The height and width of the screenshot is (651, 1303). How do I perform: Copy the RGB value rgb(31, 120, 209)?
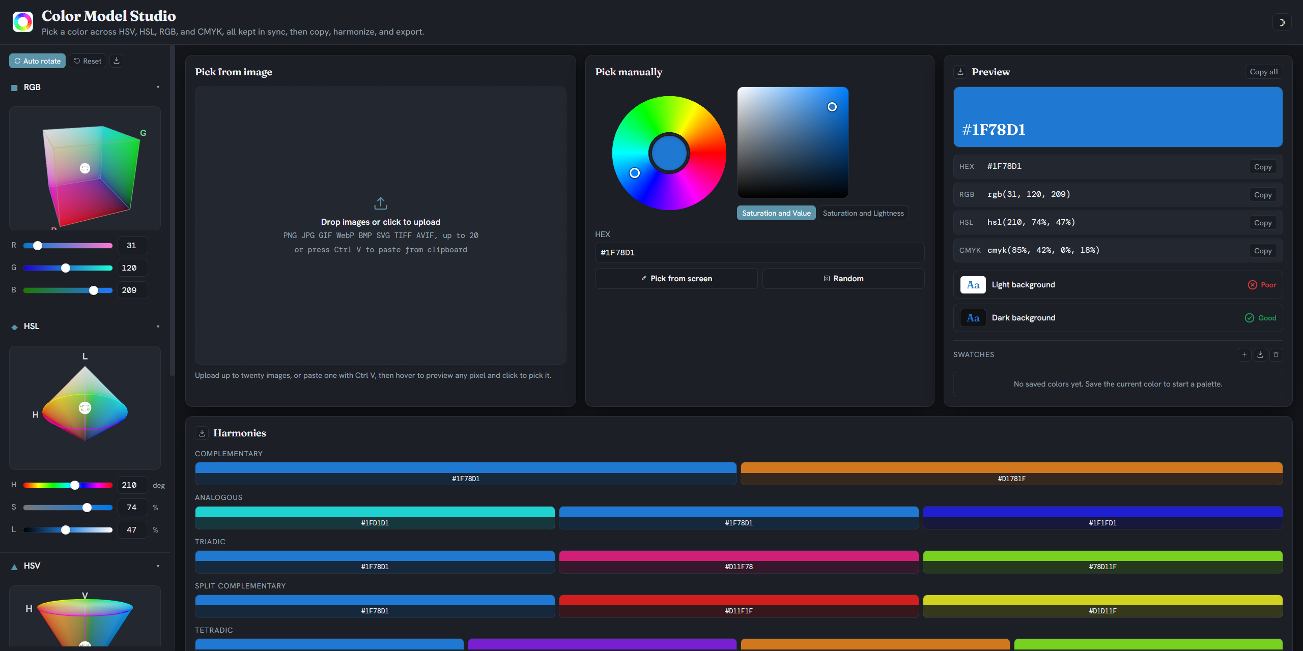[x=1263, y=195]
